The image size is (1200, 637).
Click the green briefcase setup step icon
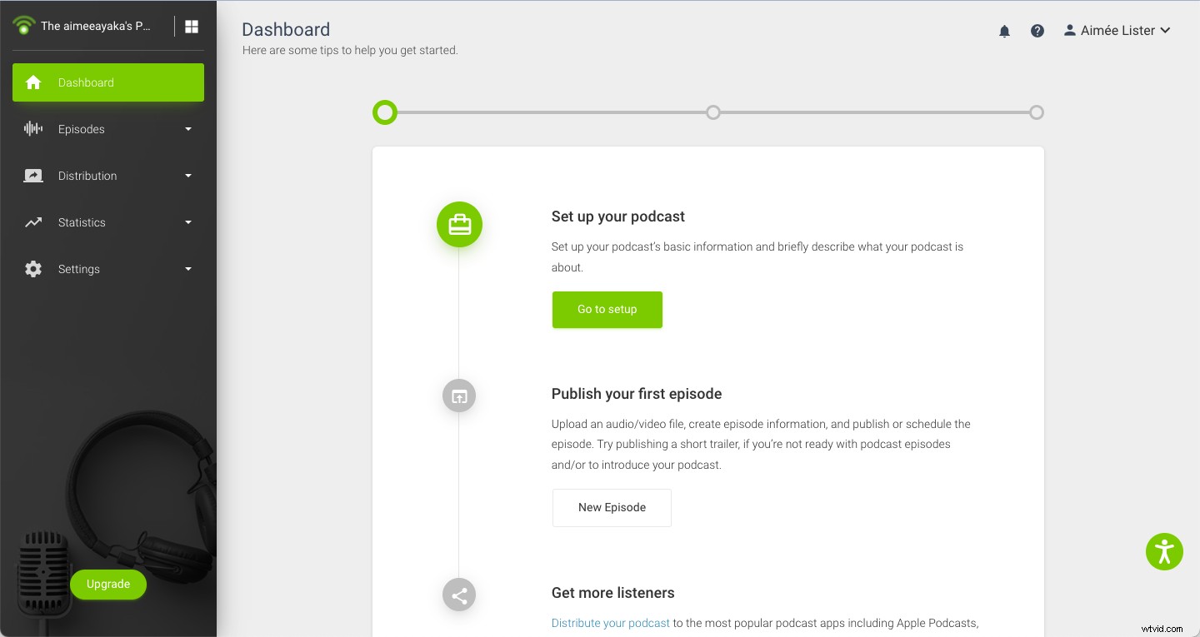(459, 224)
